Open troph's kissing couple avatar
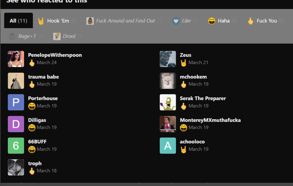 click(x=16, y=167)
